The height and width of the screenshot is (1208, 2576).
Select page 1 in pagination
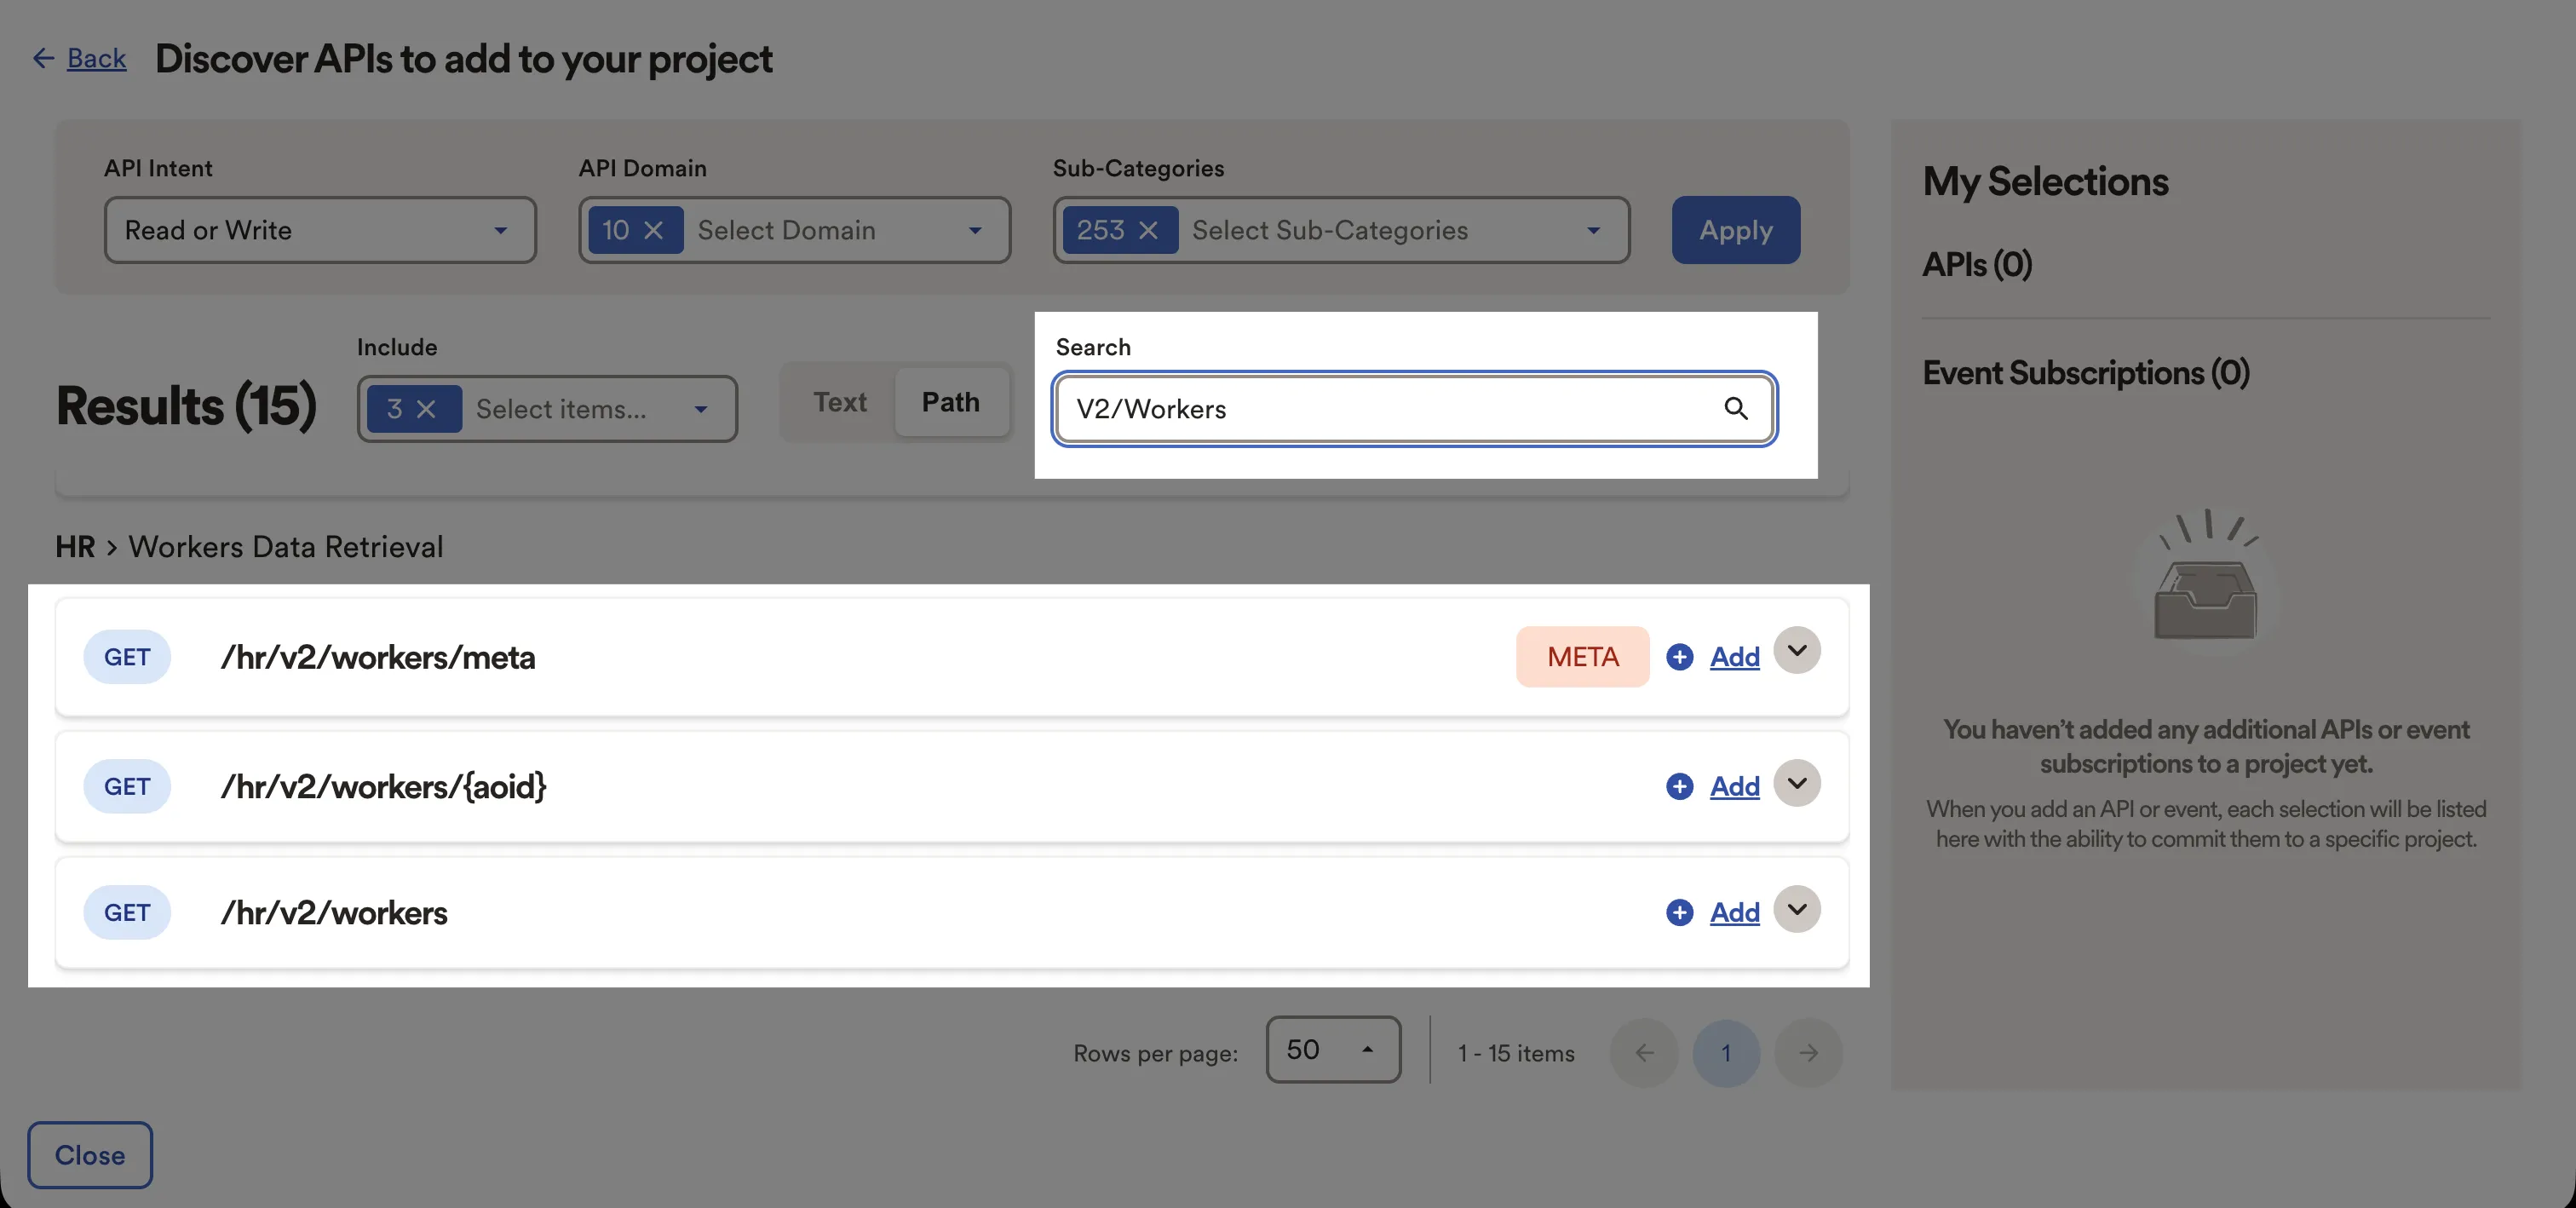1726,1053
